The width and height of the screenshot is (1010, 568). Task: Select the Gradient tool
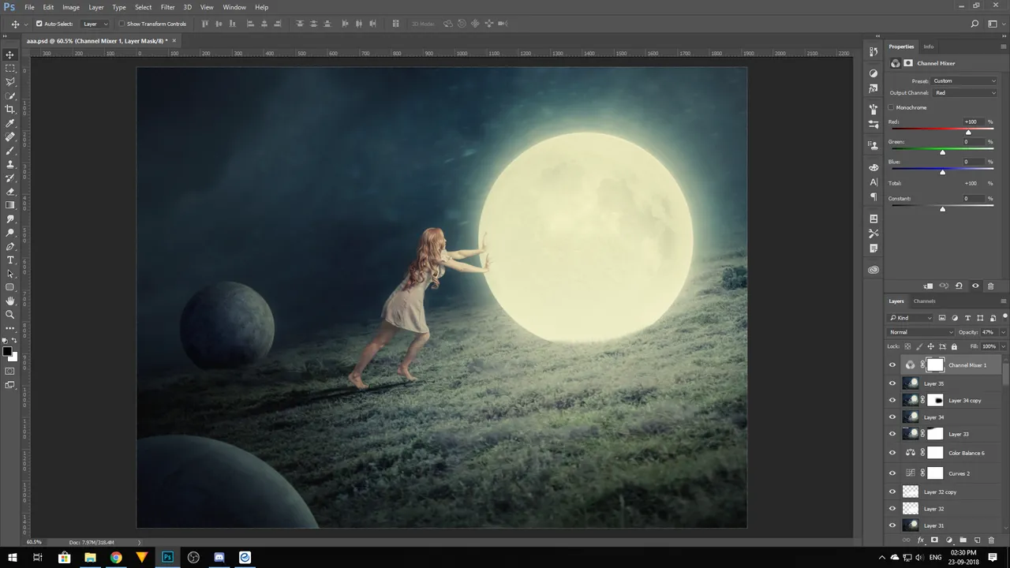[x=10, y=205]
